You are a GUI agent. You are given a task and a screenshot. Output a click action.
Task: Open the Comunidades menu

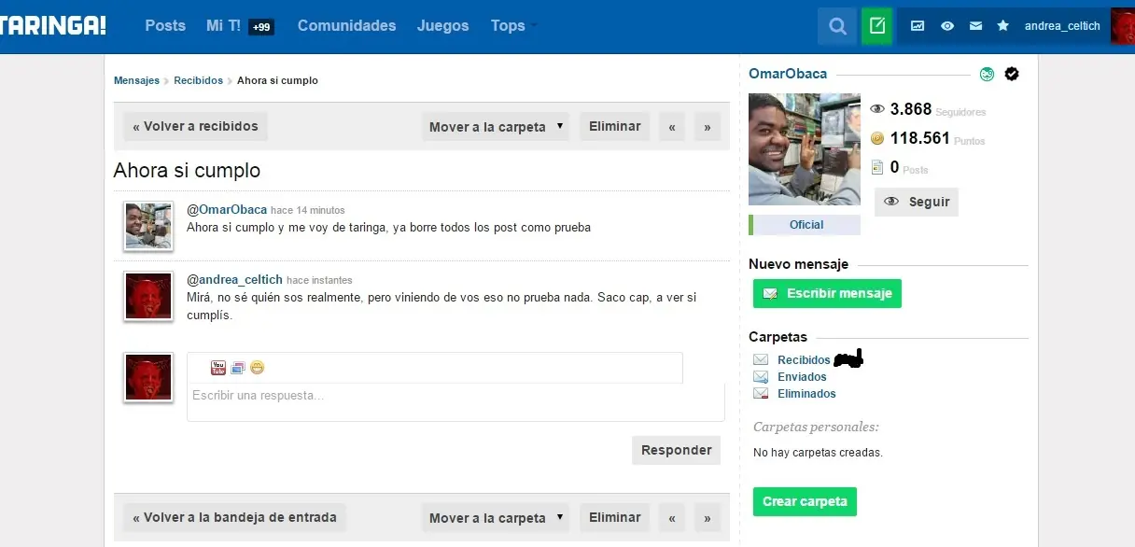pos(346,25)
